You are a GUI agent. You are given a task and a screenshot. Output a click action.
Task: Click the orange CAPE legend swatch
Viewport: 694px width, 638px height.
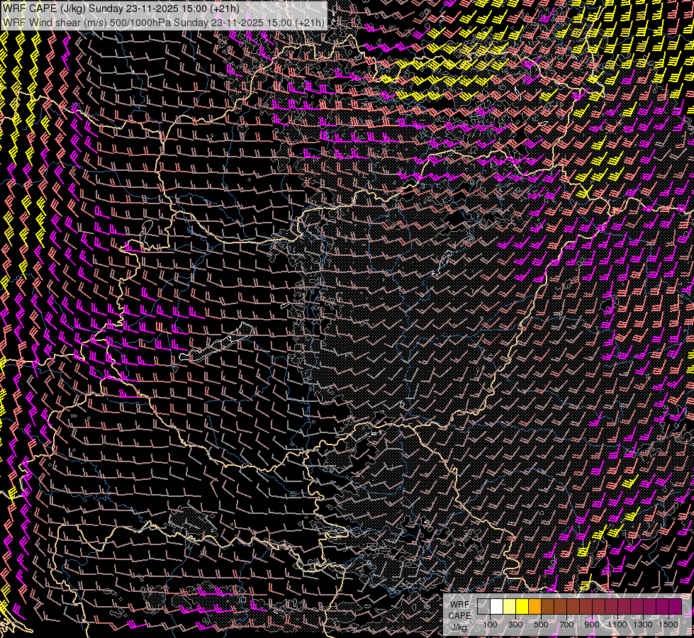pyautogui.click(x=535, y=607)
